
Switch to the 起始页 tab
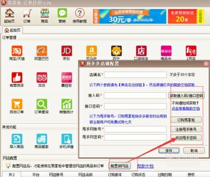click(12, 30)
